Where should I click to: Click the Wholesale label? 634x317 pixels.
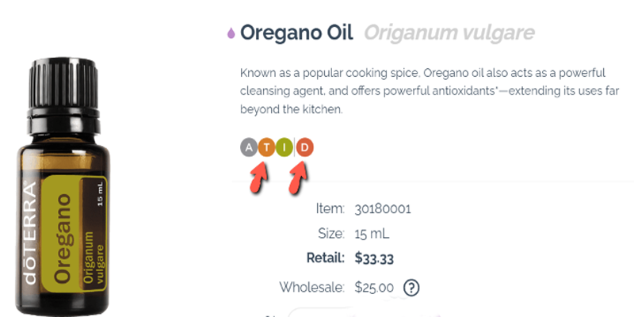point(311,286)
